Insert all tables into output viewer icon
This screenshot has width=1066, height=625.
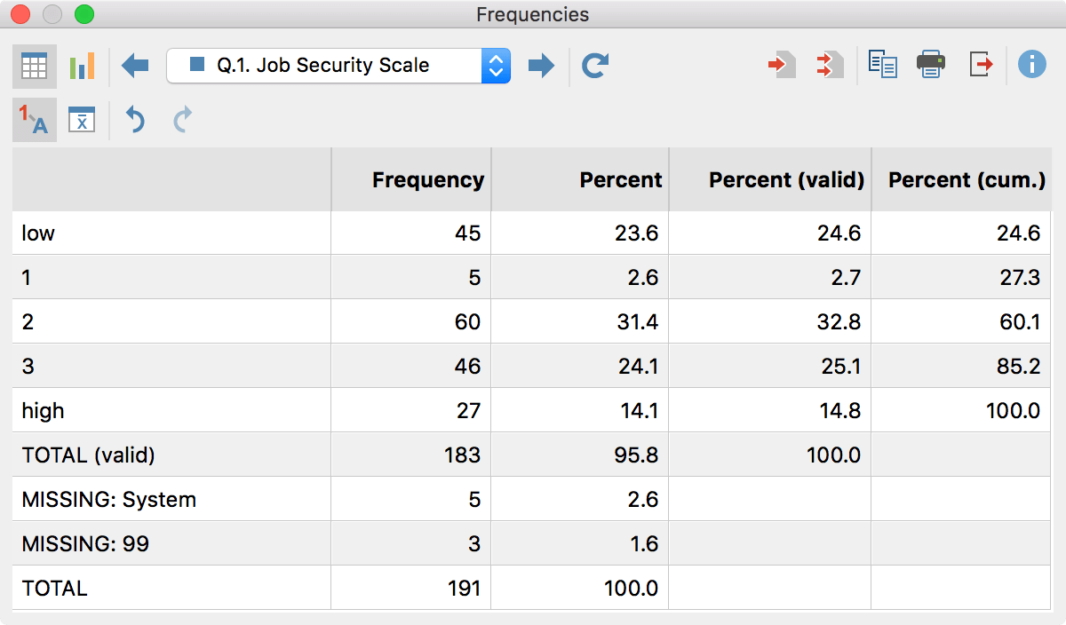pos(830,65)
